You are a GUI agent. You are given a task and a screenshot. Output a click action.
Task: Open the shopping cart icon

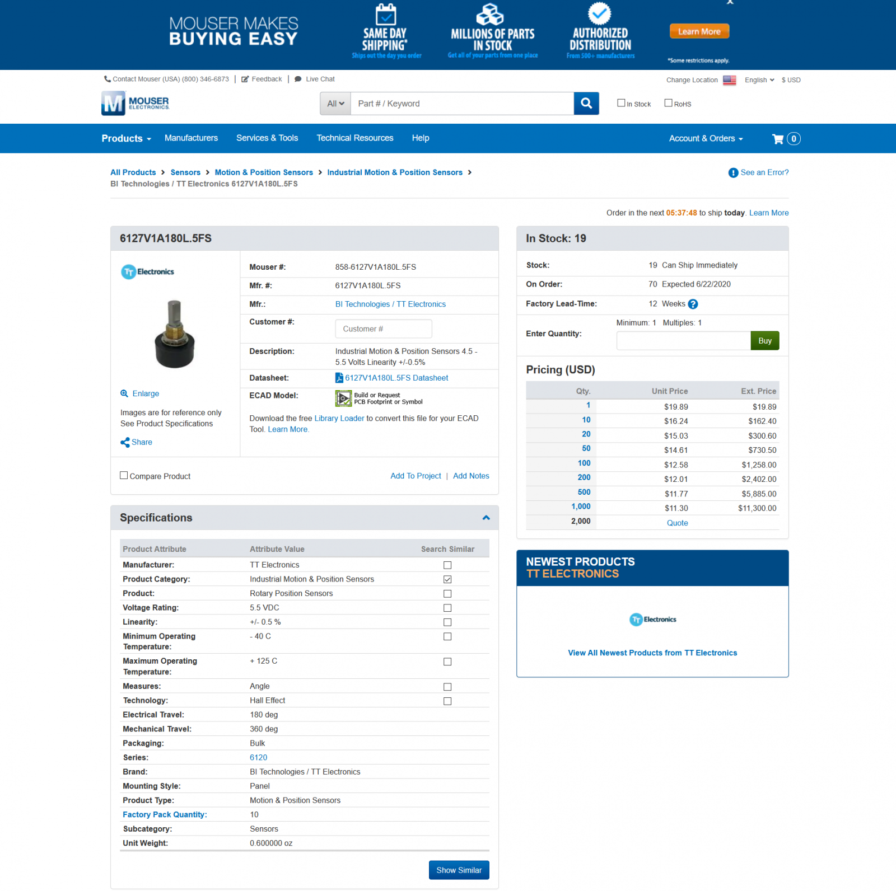(x=778, y=139)
